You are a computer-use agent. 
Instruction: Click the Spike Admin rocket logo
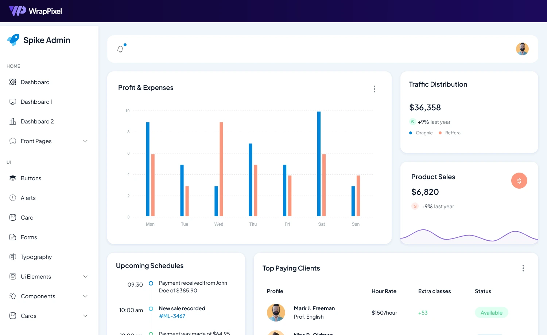[x=13, y=40]
